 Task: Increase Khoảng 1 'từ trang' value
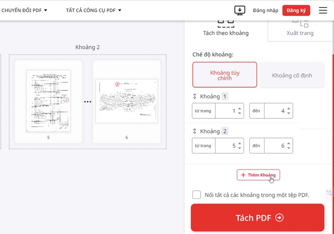[x=240, y=109]
